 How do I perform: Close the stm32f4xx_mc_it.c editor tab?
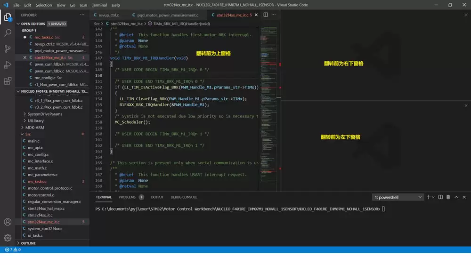[256, 15]
